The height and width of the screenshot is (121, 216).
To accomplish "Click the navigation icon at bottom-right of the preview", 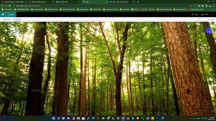I will [x=212, y=111].
